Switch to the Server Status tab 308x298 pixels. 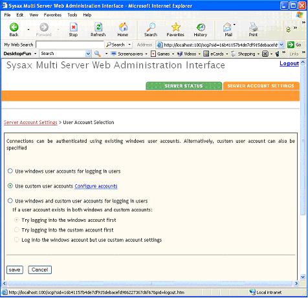pos(184,86)
